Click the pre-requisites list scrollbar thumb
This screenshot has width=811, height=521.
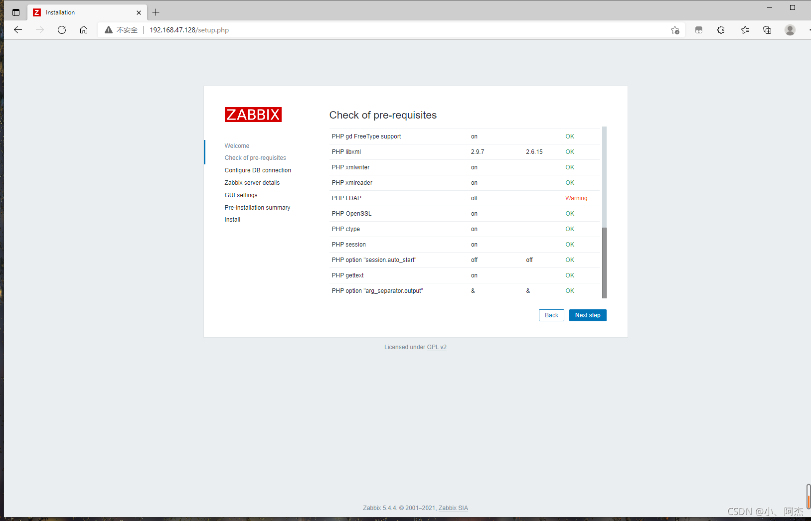(604, 262)
